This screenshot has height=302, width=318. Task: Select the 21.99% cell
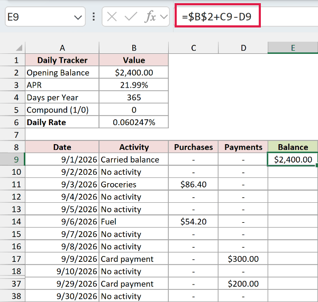pyautogui.click(x=134, y=85)
